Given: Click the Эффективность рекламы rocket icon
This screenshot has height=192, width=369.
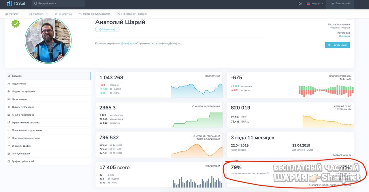Looking at the screenshot, I should pyautogui.click(x=9, y=123).
